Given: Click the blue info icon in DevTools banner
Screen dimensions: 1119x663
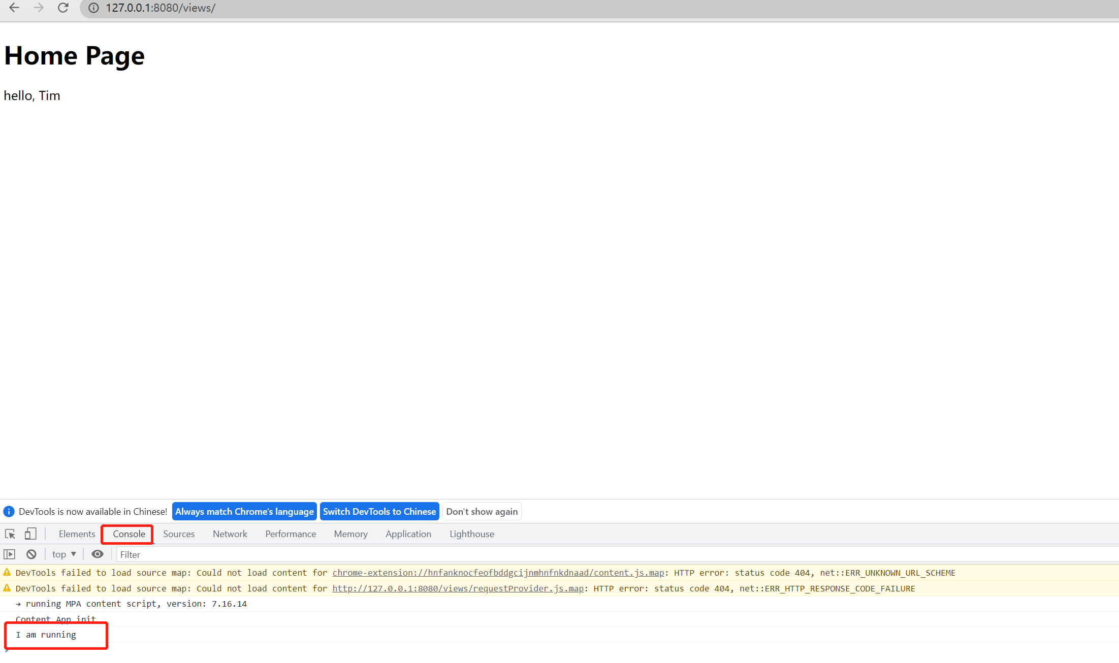Looking at the screenshot, I should (x=9, y=512).
